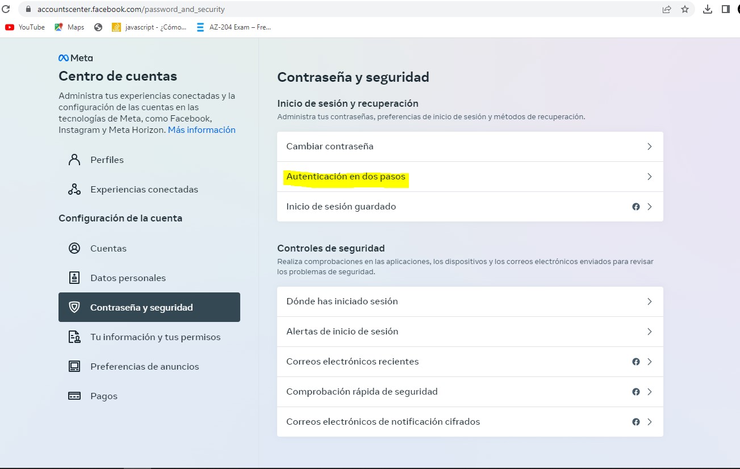The width and height of the screenshot is (740, 469).
Task: Click the Experiencias conectadas nodes icon
Action: (x=74, y=189)
